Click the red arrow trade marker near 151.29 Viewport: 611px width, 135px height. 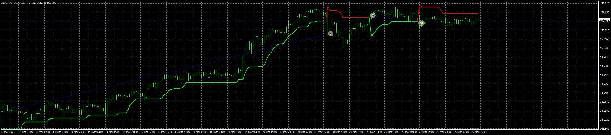point(421,23)
